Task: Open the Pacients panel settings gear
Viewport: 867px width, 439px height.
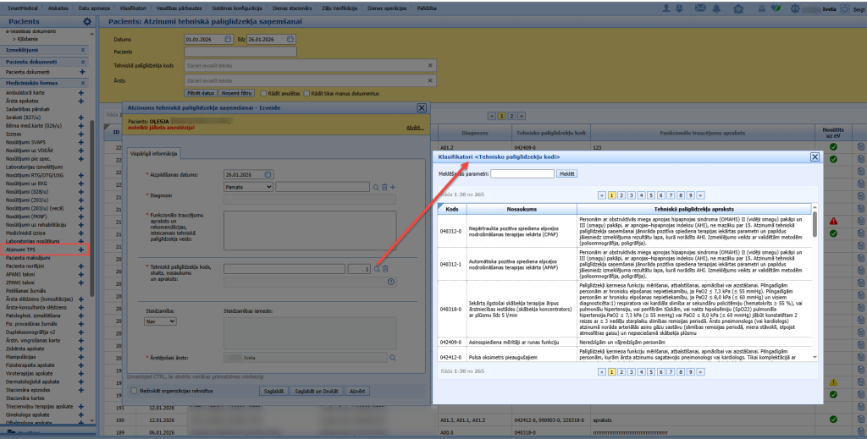Action: [x=87, y=21]
